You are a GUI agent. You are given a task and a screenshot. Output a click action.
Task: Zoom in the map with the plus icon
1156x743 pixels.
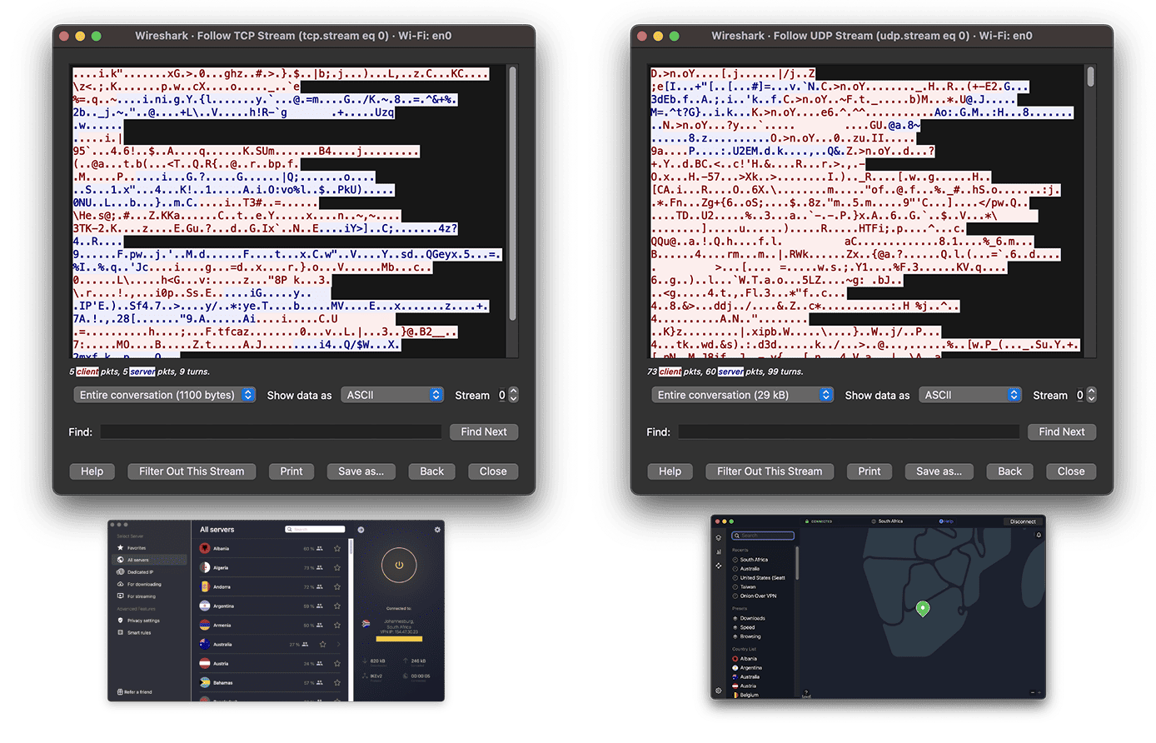[1040, 693]
